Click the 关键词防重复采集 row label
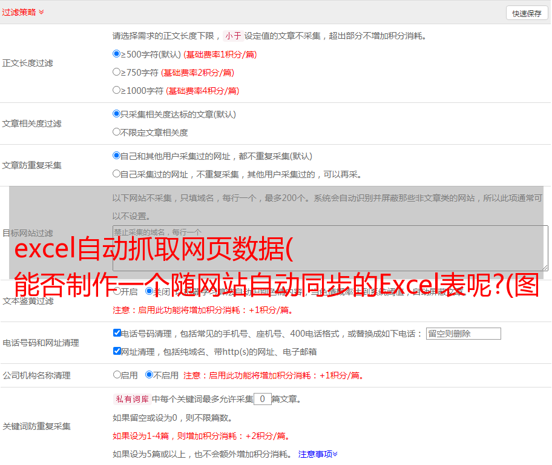 tap(36, 426)
